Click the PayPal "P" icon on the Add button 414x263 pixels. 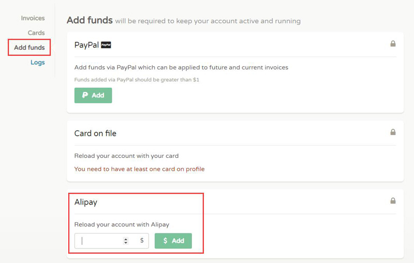[x=85, y=95]
